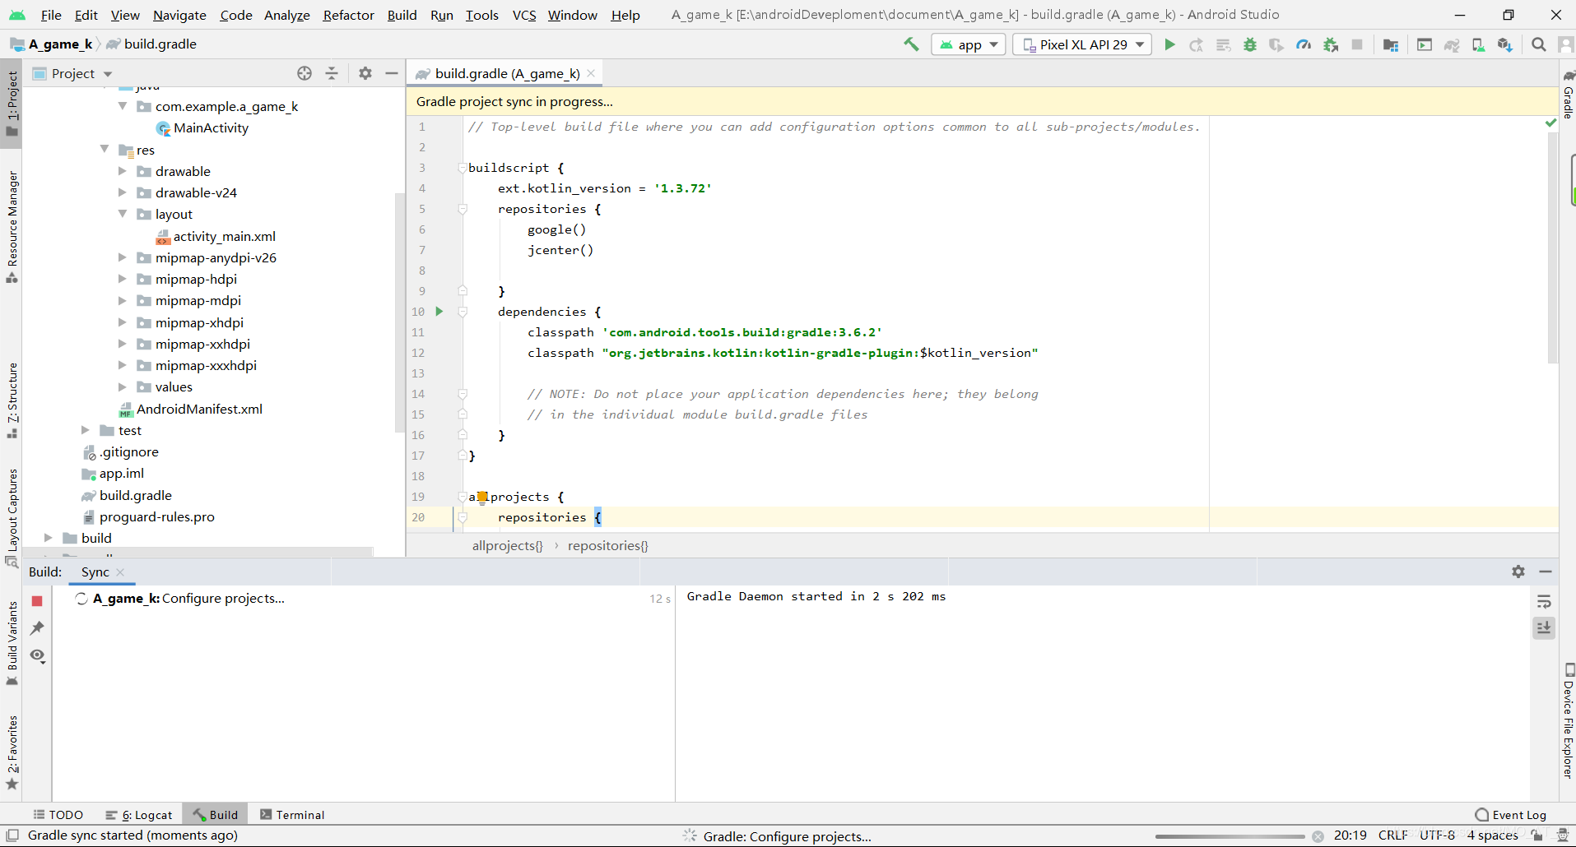Click the Sync Project with Gradle Files icon
Image resolution: width=1576 pixels, height=847 pixels.
[x=1452, y=44]
